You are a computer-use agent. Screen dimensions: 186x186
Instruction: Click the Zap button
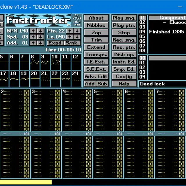pyautogui.click(x=96, y=33)
